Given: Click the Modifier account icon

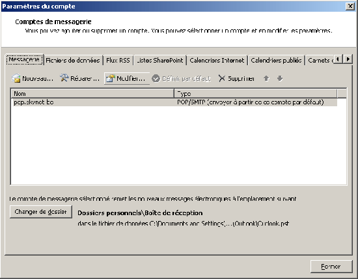Looking at the screenshot, I should [111, 78].
